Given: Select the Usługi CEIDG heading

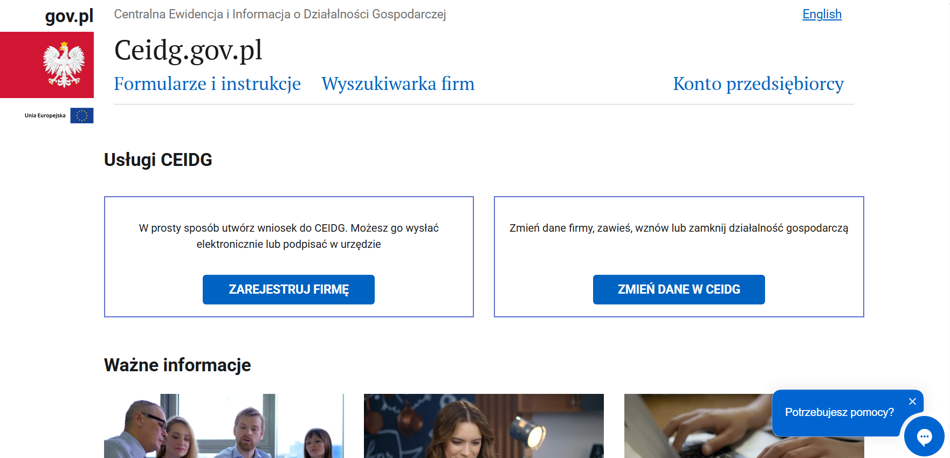Looking at the screenshot, I should (158, 160).
